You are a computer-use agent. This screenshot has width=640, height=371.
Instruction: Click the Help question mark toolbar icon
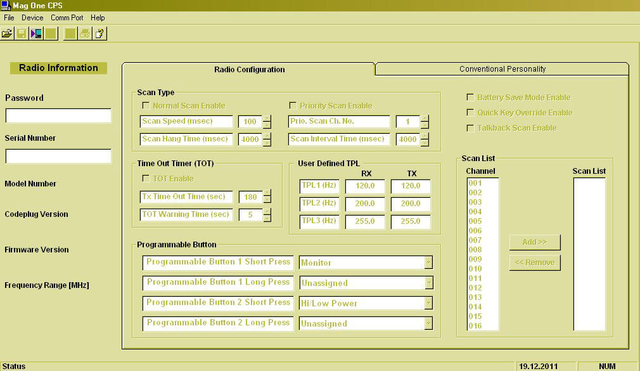(x=99, y=34)
